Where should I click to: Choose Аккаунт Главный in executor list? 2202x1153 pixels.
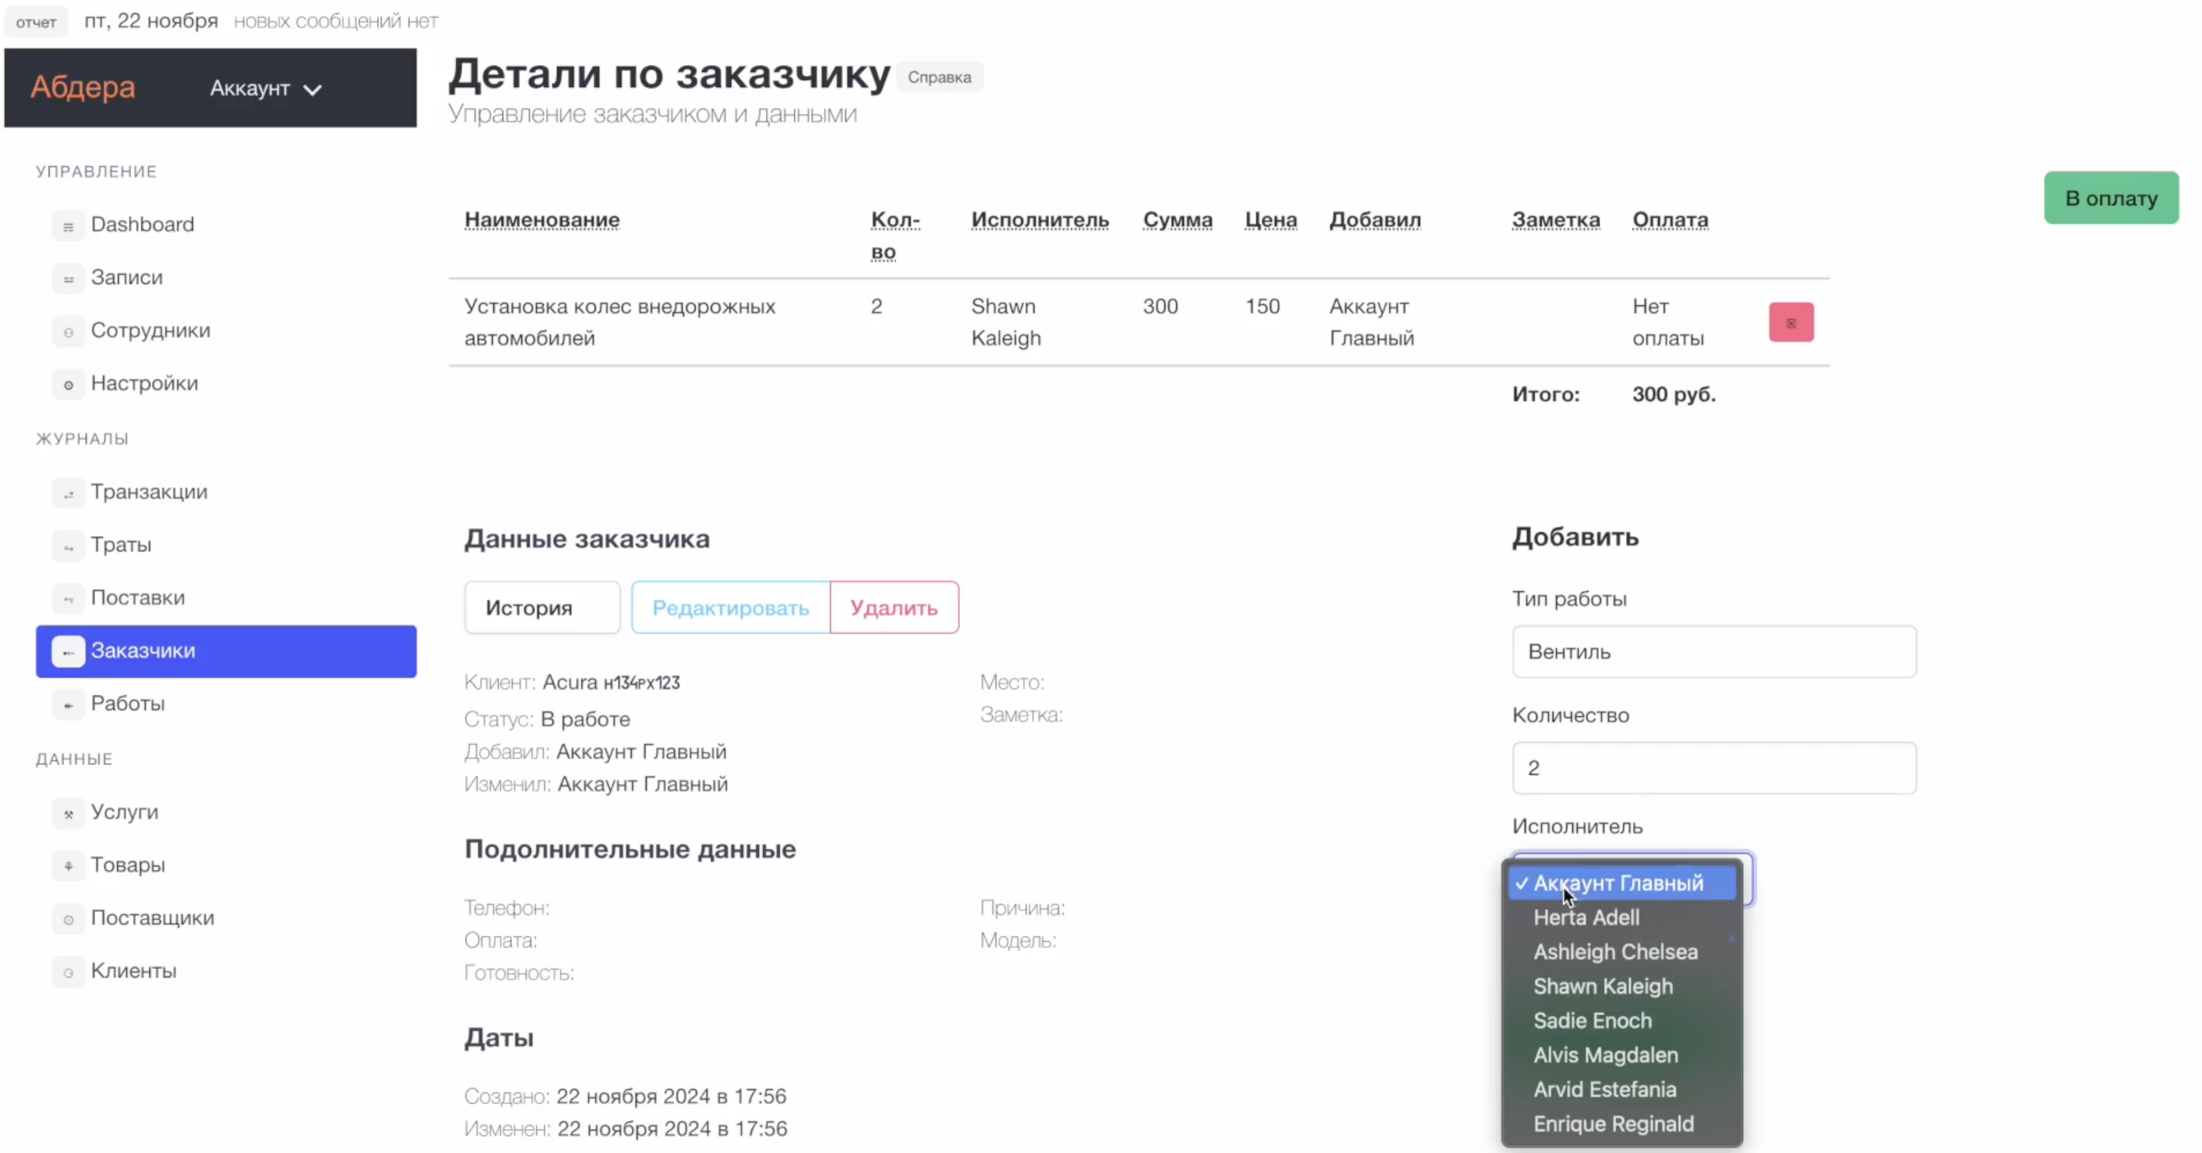pos(1622,883)
